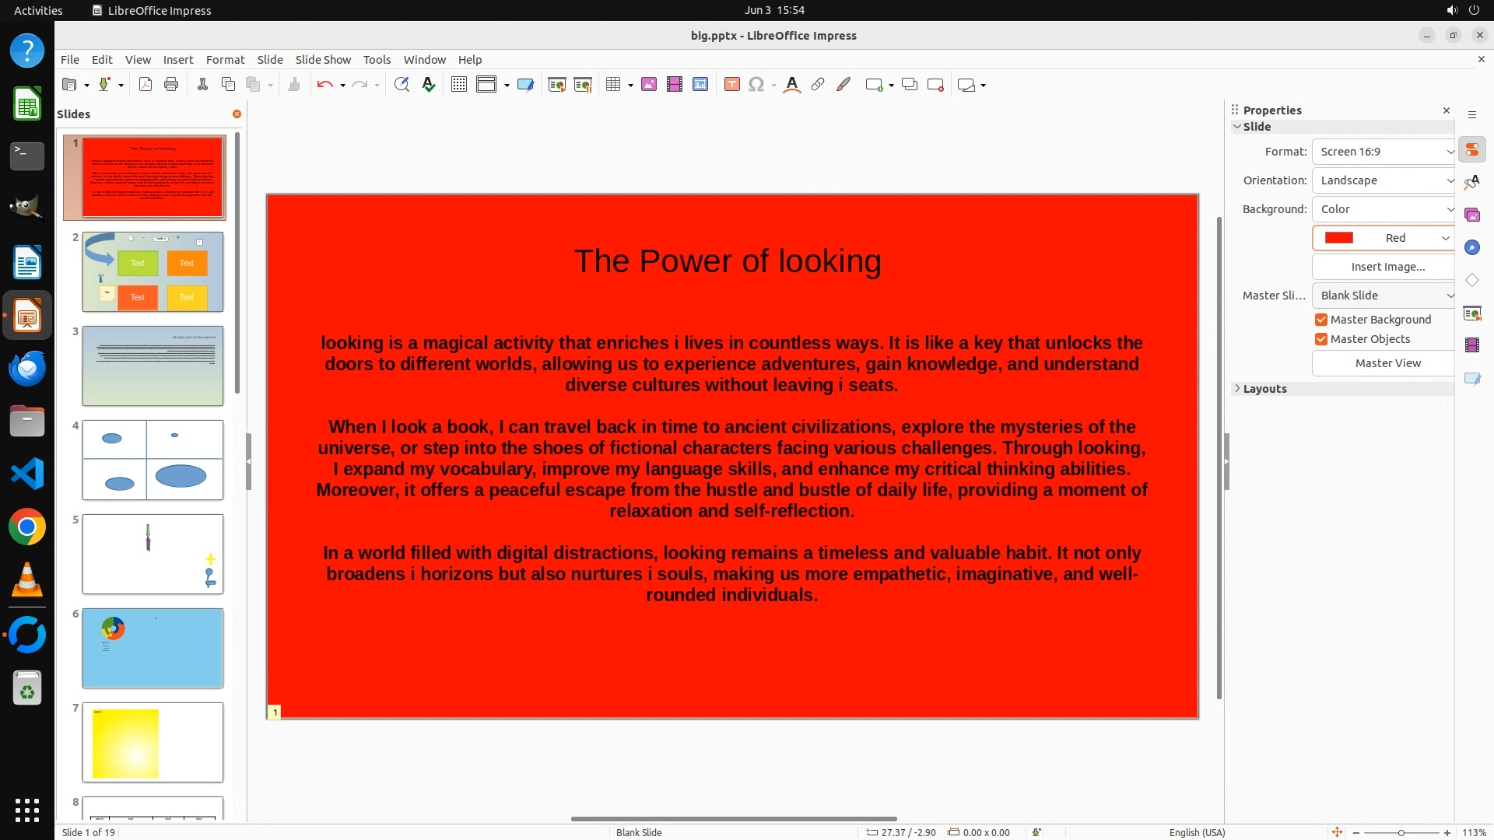Expand the Layouts section
This screenshot has width=1494, height=840.
pos(1264,389)
